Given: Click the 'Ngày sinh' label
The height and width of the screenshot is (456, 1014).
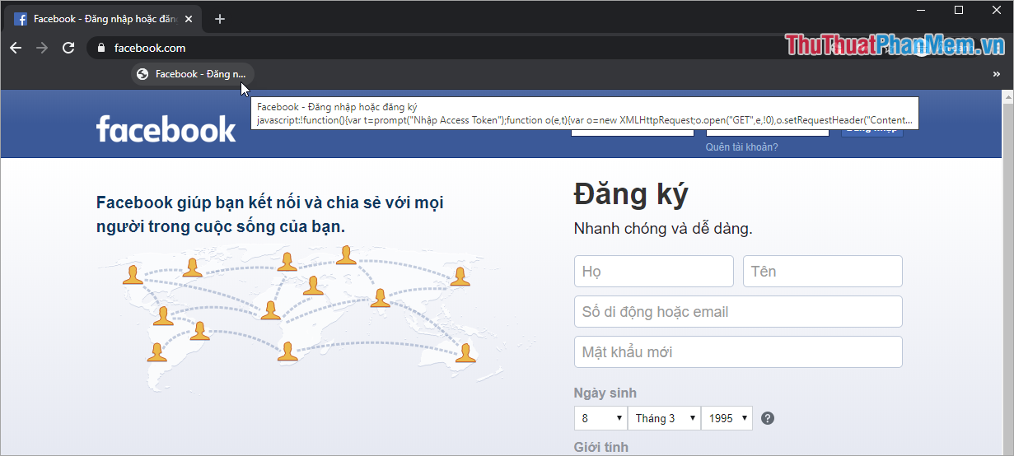Looking at the screenshot, I should (x=605, y=393).
